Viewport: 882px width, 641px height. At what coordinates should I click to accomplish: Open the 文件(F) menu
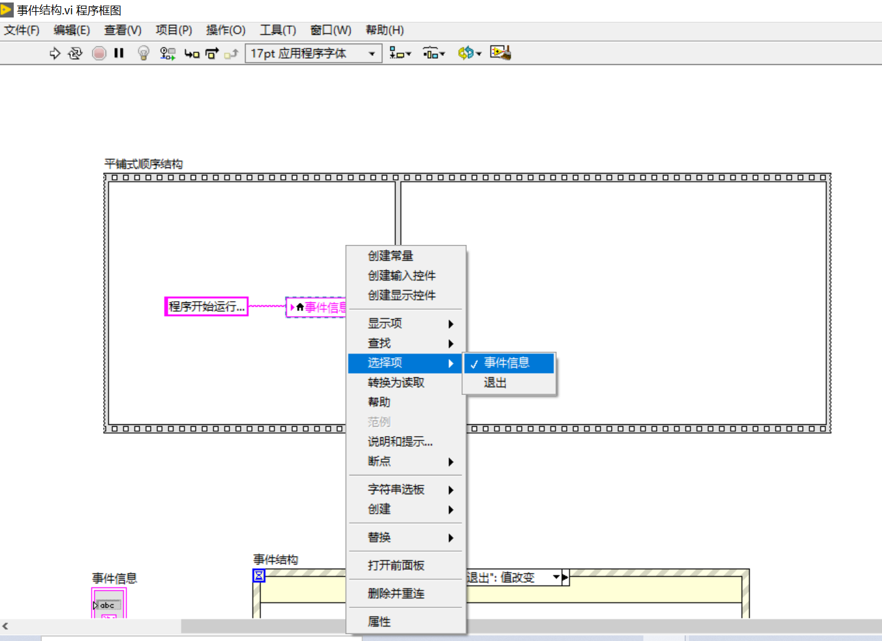pyautogui.click(x=22, y=30)
